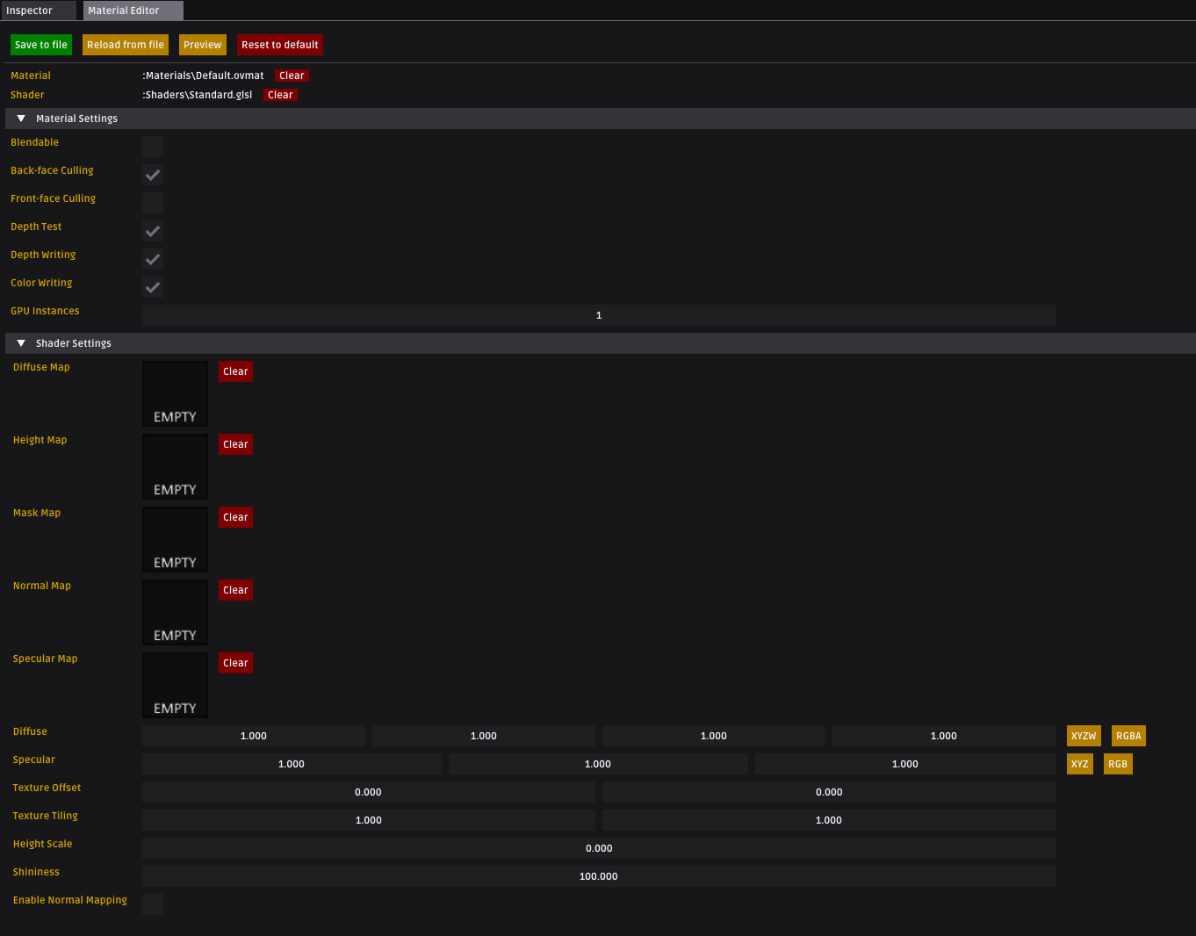Screen dimensions: 1196x936
Task: Enable the Blendable checkbox
Action: (153, 147)
